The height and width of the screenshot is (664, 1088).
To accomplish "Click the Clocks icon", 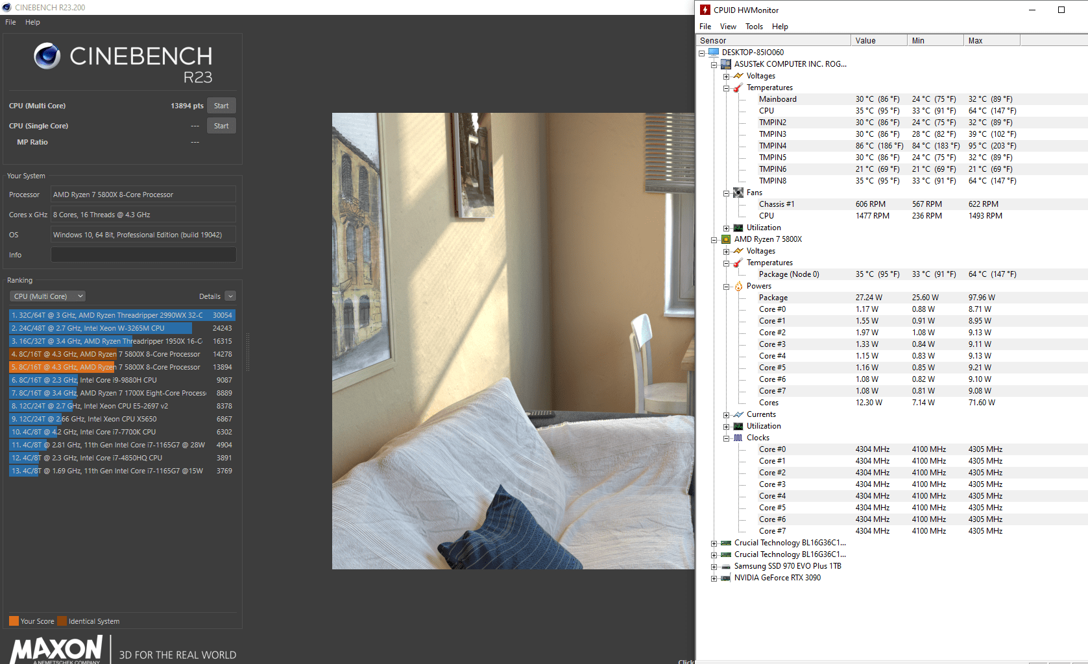I will point(738,438).
